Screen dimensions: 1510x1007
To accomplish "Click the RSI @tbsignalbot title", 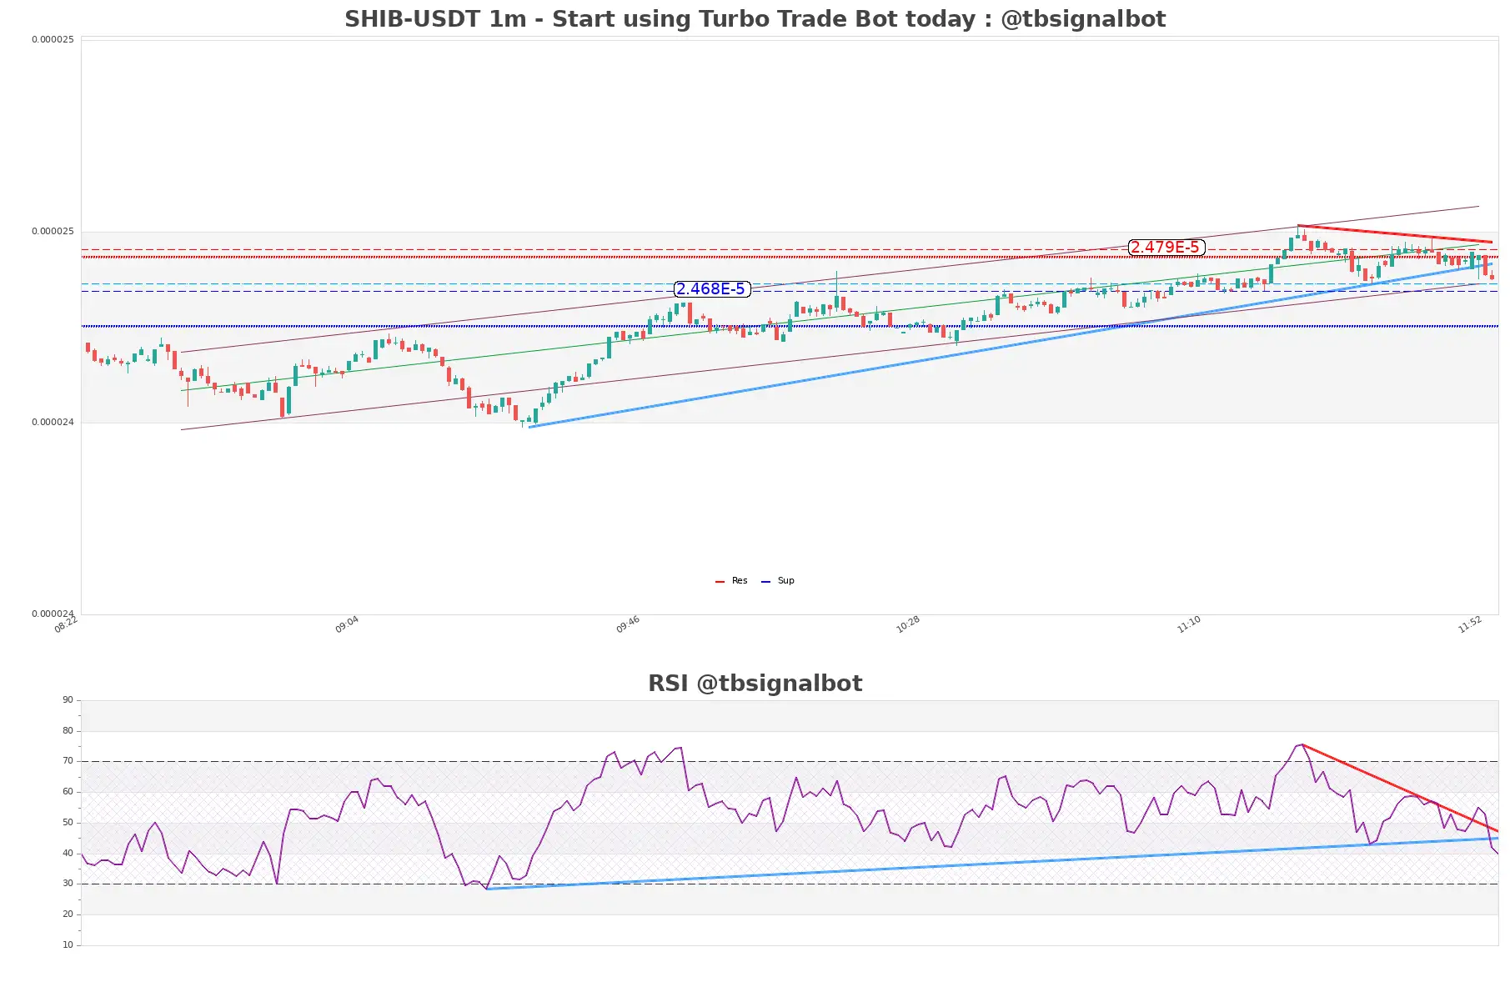I will point(755,684).
